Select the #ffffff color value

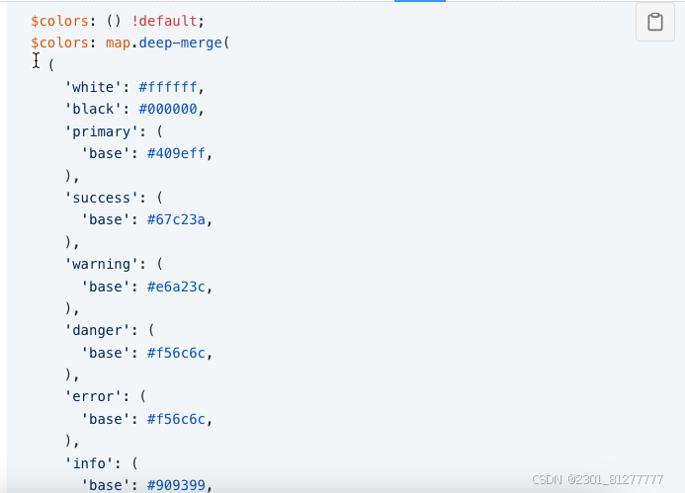168,87
